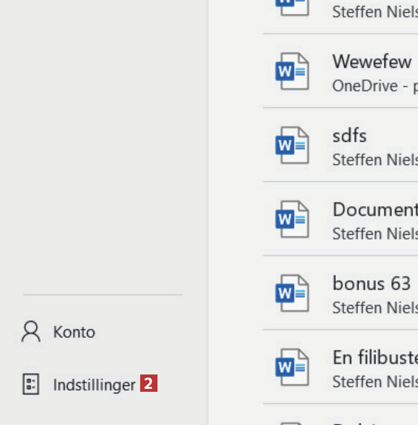Screen dimensions: 418x425
Task: Click the Indstillinger options icon
Action: 31,384
